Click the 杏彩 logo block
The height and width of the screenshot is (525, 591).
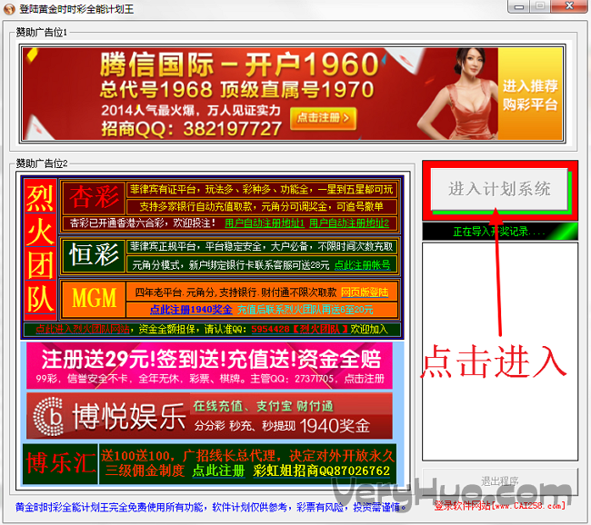[94, 198]
